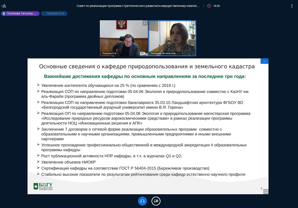
Task: Click the headphones audio button
Action: pos(142,201)
